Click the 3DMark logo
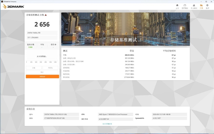Image resolution: width=214 pixels, height=134 pixels. 13,6
